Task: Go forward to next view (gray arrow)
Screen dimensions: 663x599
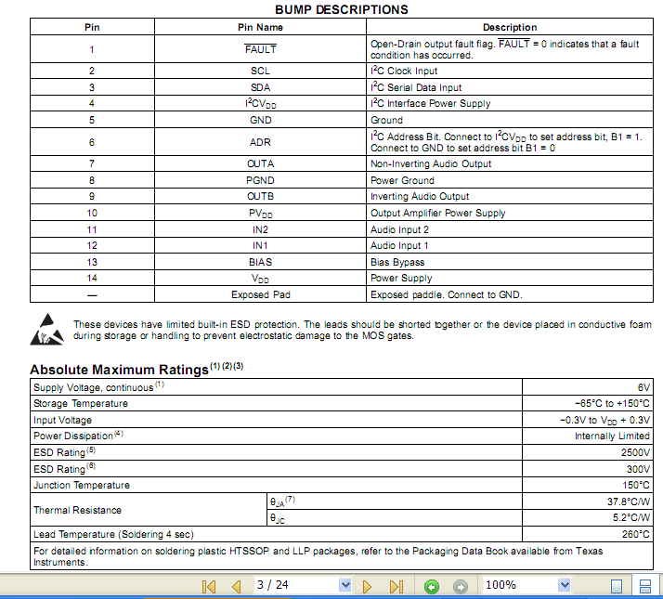Action: 461,587
